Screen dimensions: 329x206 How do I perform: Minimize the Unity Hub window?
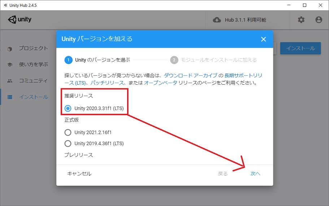click(x=289, y=5)
